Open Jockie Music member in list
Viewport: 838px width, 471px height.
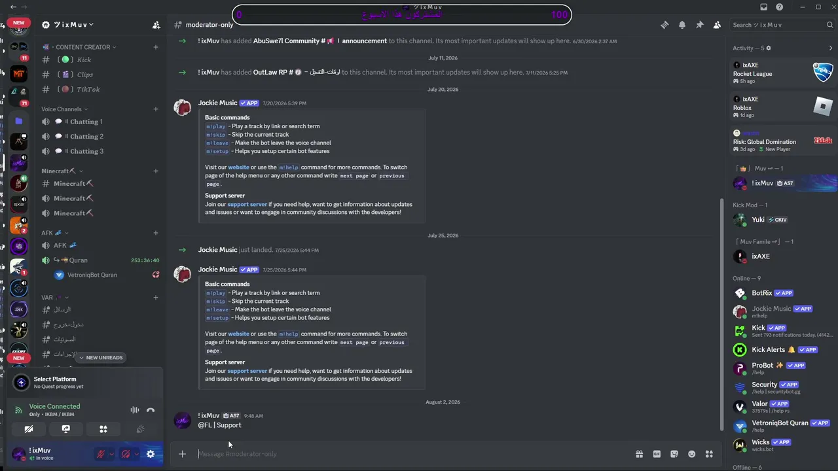(782, 312)
